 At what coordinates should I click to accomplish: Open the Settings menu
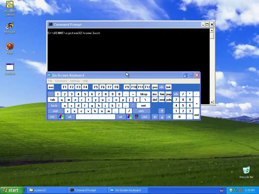(75, 81)
